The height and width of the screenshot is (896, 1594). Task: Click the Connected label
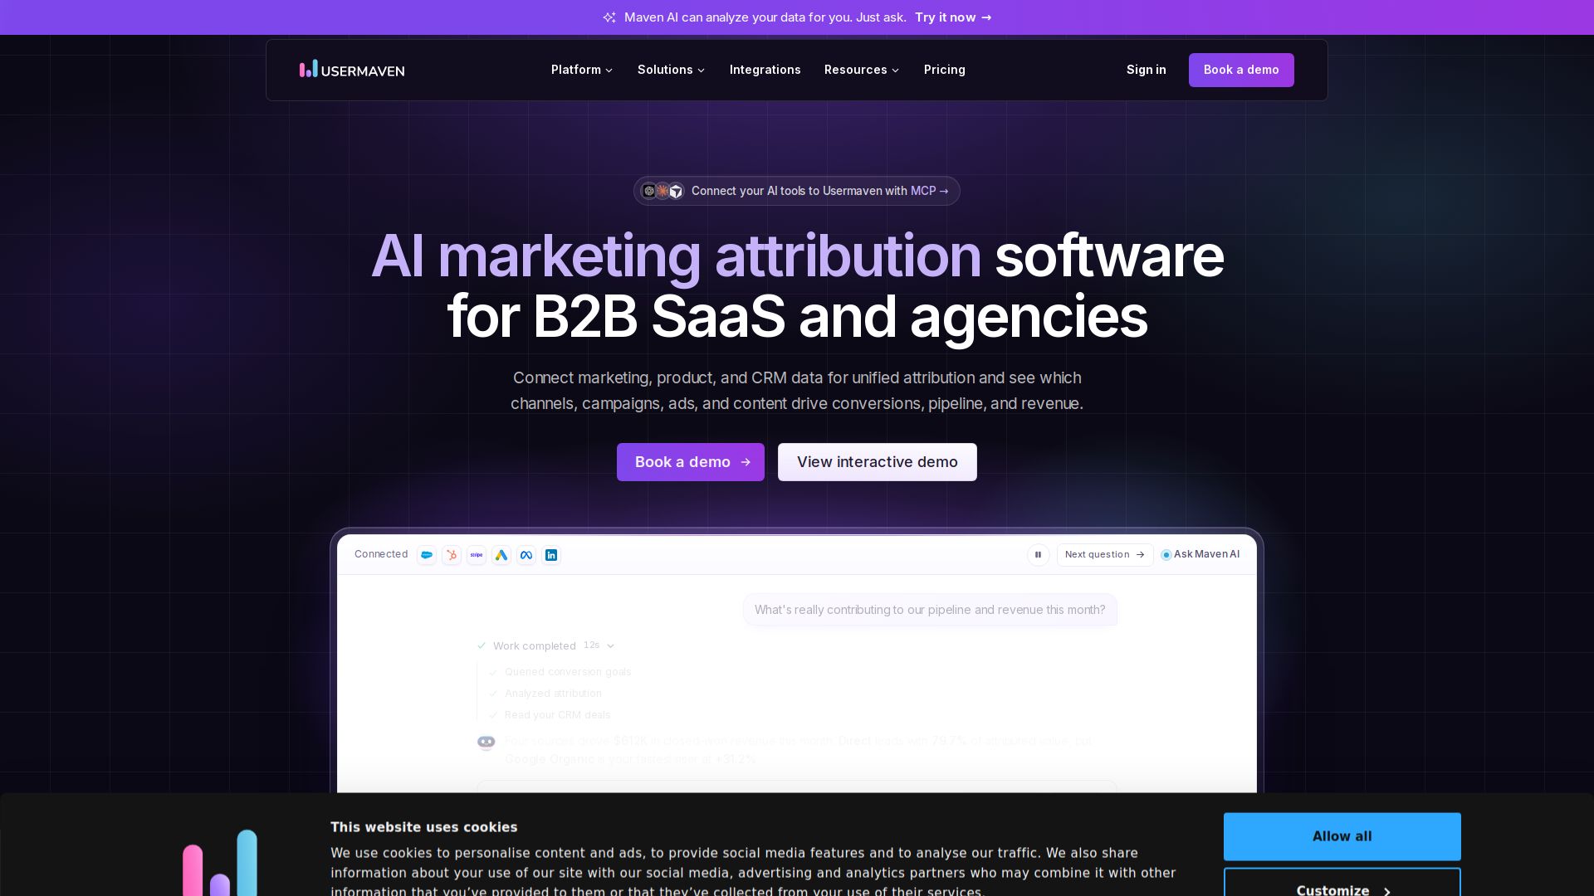(381, 554)
